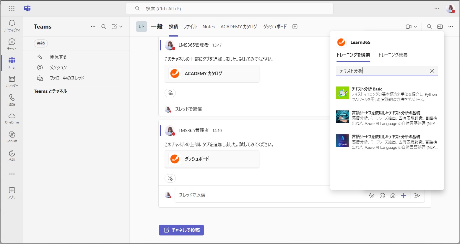Click LMS365管理者 name on the 14:10 post
The height and width of the screenshot is (244, 460).
194,130
